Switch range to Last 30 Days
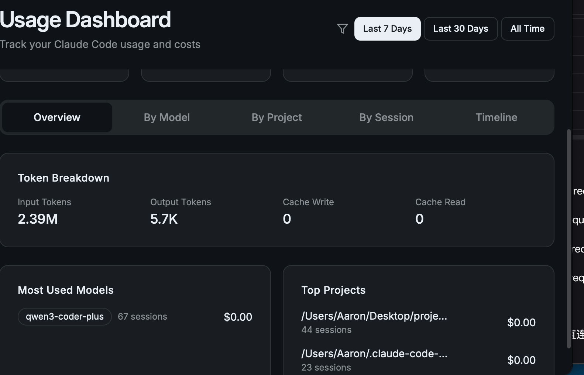 461,29
